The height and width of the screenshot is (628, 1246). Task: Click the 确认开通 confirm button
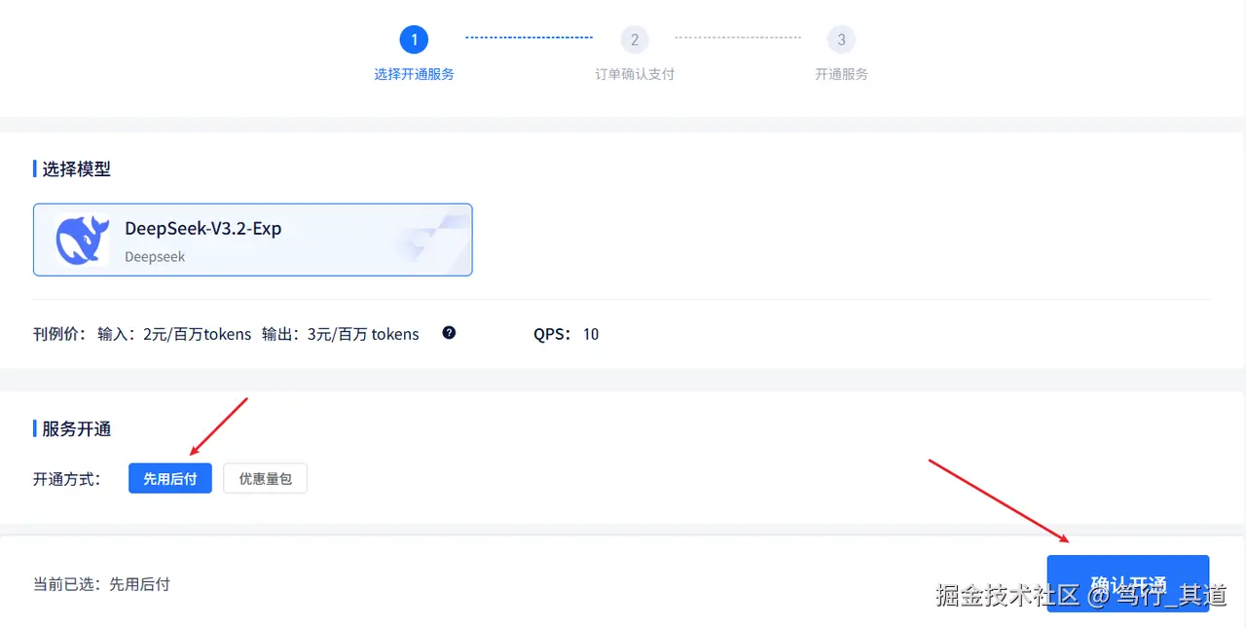[x=1128, y=583]
